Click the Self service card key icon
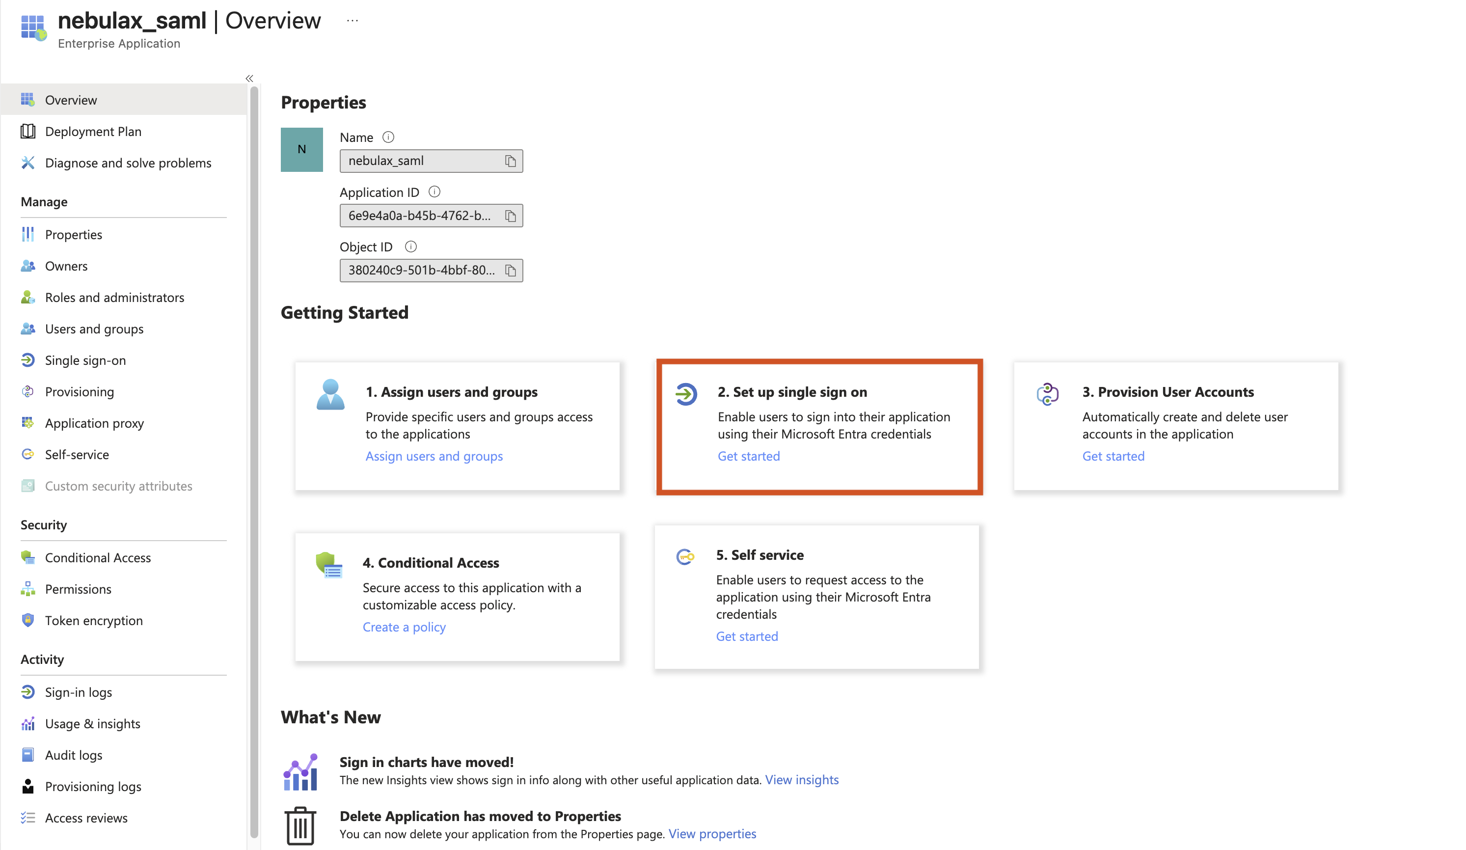 [x=685, y=557]
